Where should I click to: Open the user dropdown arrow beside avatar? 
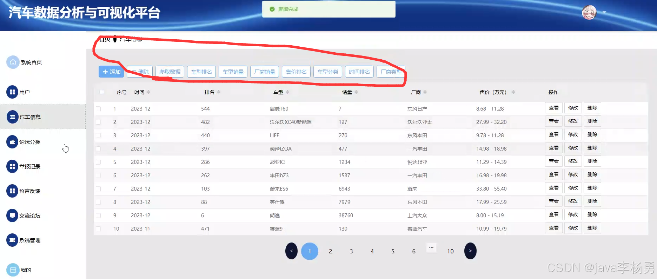click(604, 12)
